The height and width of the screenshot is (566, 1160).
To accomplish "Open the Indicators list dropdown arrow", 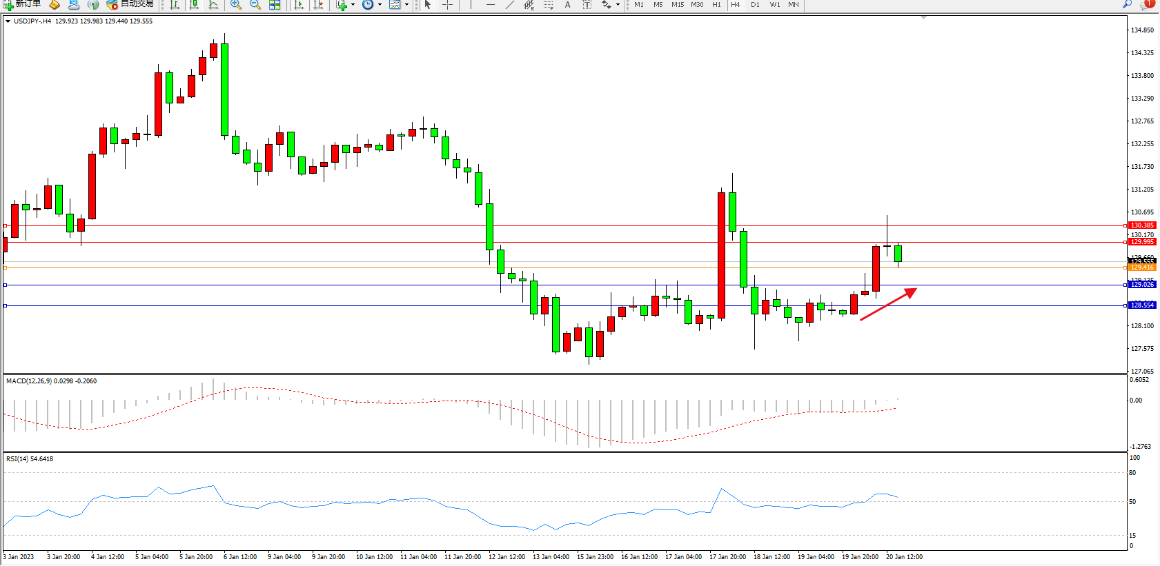I will (x=353, y=5).
